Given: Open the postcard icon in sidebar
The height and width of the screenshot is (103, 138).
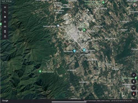Looking at the screenshot, I should (x=5, y=32).
